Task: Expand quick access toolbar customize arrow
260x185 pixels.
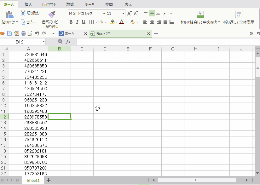Action: pyautogui.click(x=53, y=34)
